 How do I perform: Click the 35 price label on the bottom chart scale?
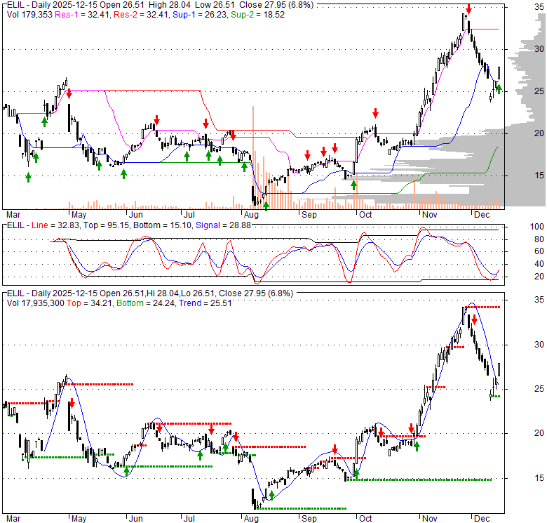coord(539,299)
